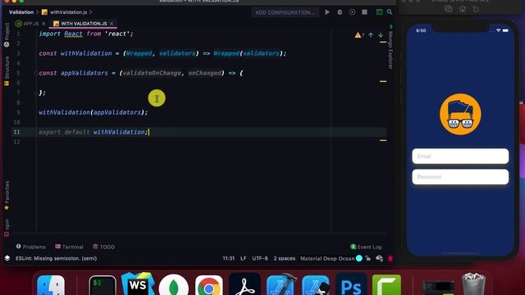Click the red status bar indicator icon
This screenshot has width=525, height=295.
tap(390, 259)
